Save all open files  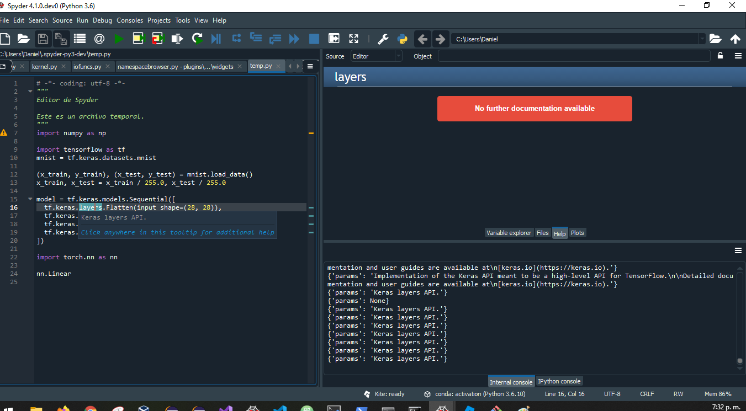[x=61, y=38]
